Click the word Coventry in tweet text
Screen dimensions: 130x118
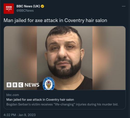click(x=74, y=21)
